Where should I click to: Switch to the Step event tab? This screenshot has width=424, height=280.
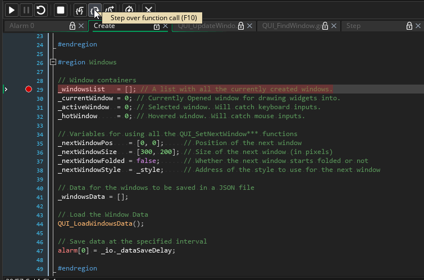[354, 26]
